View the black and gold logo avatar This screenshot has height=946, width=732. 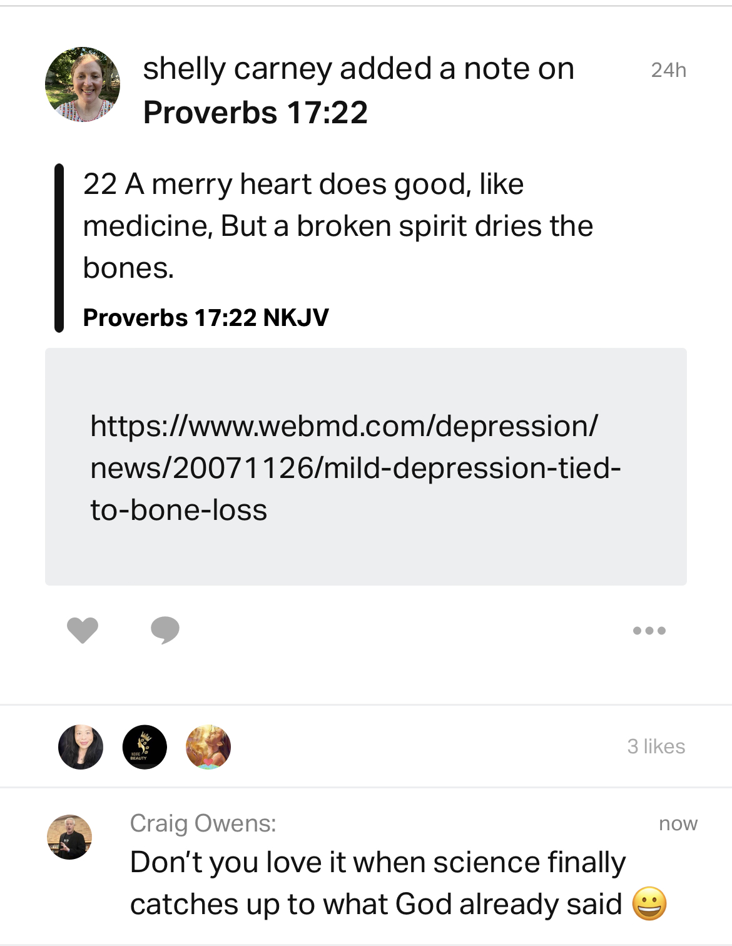145,746
